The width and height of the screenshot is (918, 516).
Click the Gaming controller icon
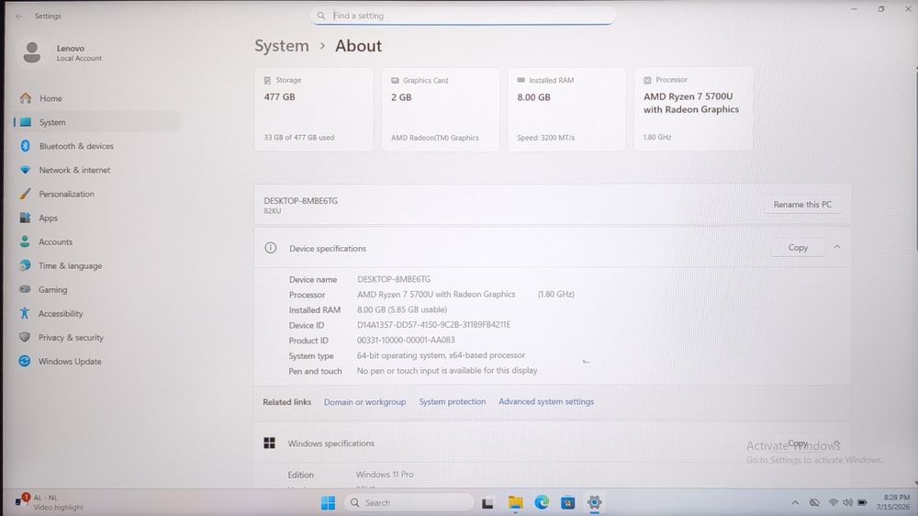click(25, 289)
